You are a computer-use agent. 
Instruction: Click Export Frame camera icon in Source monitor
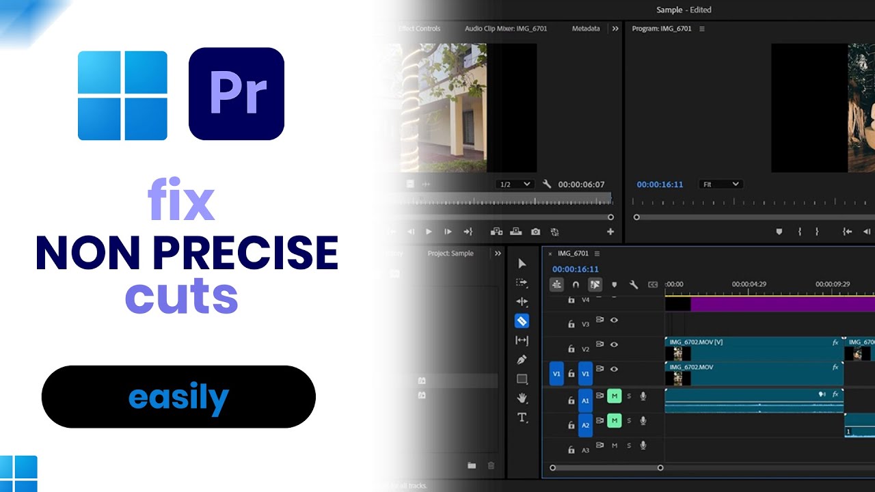535,232
